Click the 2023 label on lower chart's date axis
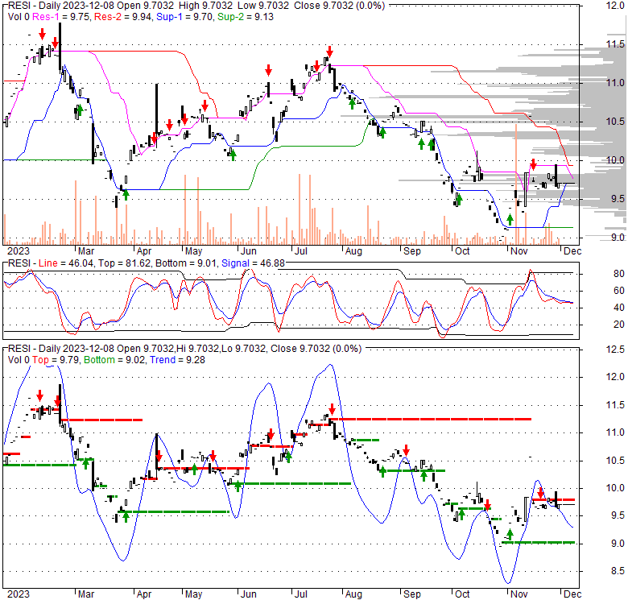The width and height of the screenshot is (628, 600). coord(19,594)
